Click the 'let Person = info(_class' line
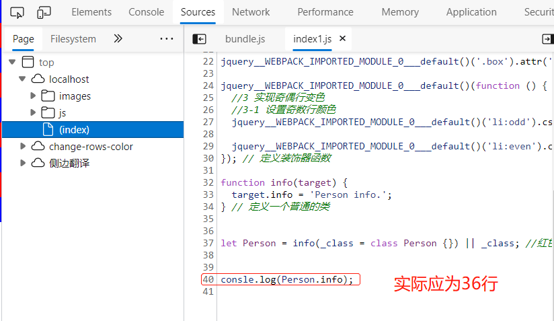Image resolution: width=554 pixels, height=321 pixels. [287, 243]
